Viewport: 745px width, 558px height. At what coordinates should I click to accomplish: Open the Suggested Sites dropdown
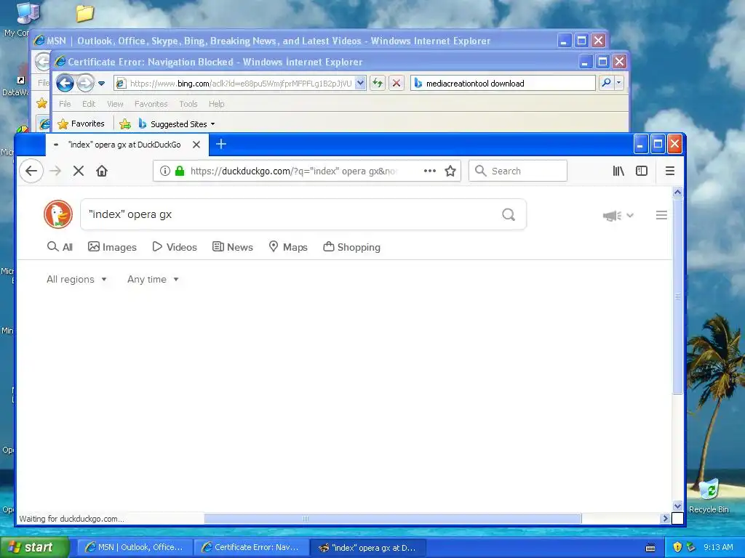tap(177, 124)
